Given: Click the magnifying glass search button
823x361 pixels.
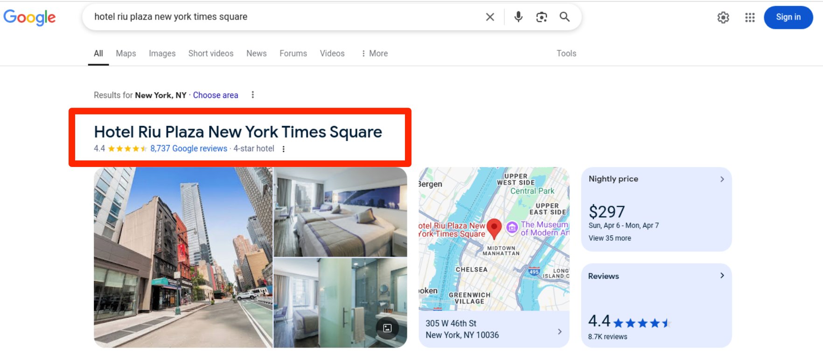Looking at the screenshot, I should [565, 17].
